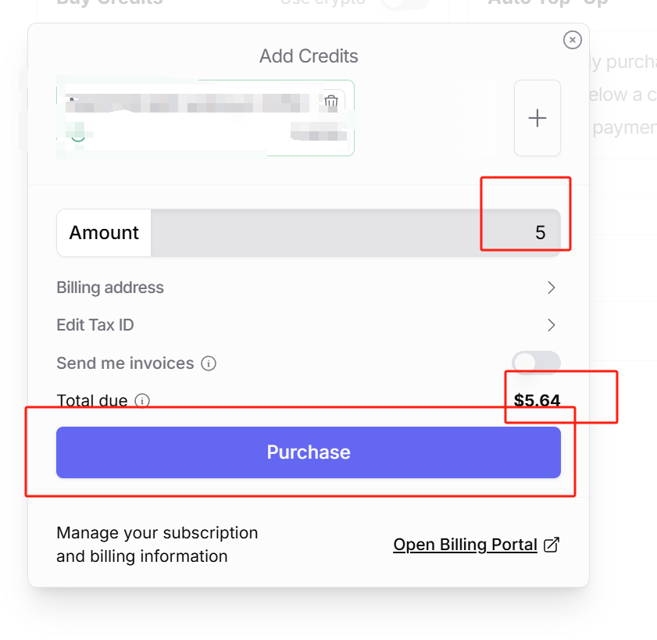The height and width of the screenshot is (640, 657).
Task: Click the Purchase button
Action: [x=309, y=452]
